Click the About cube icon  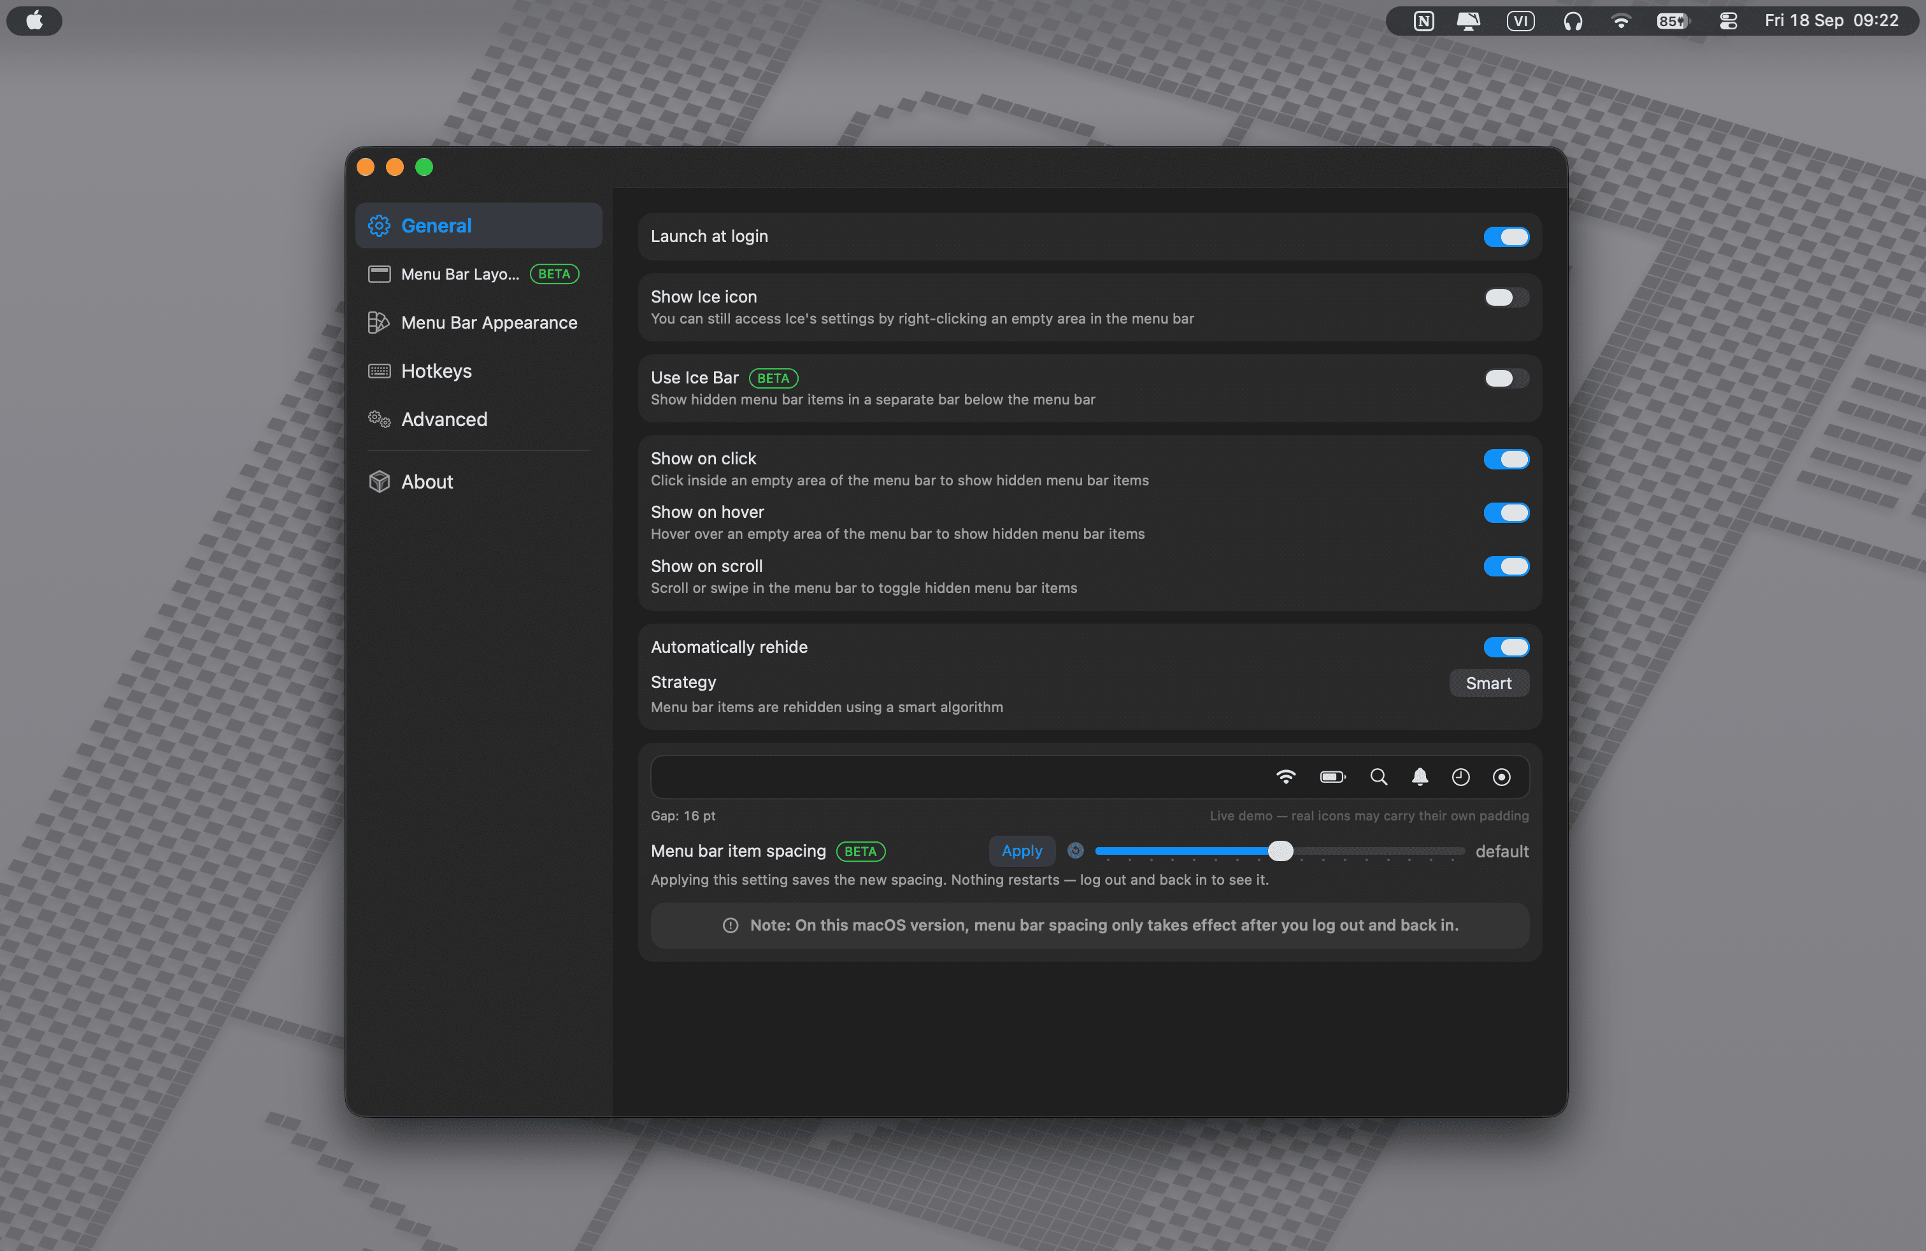coord(379,482)
